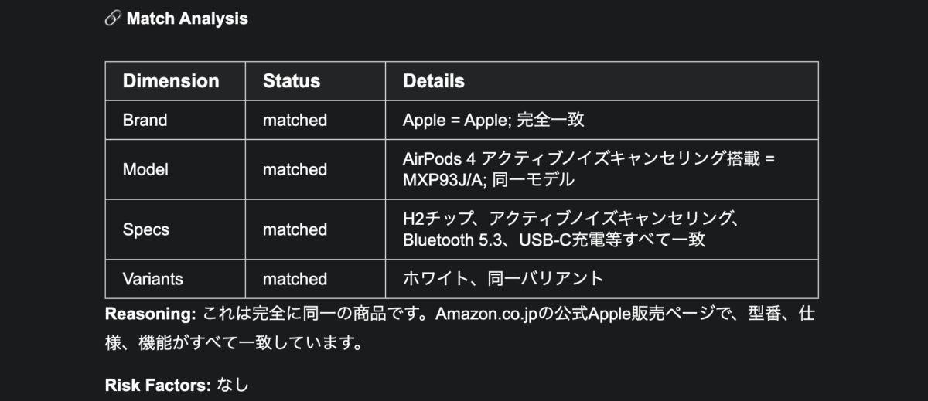This screenshot has width=928, height=401.
Task: Click the Amazon.co.jp text in reasoning
Action: [x=485, y=314]
